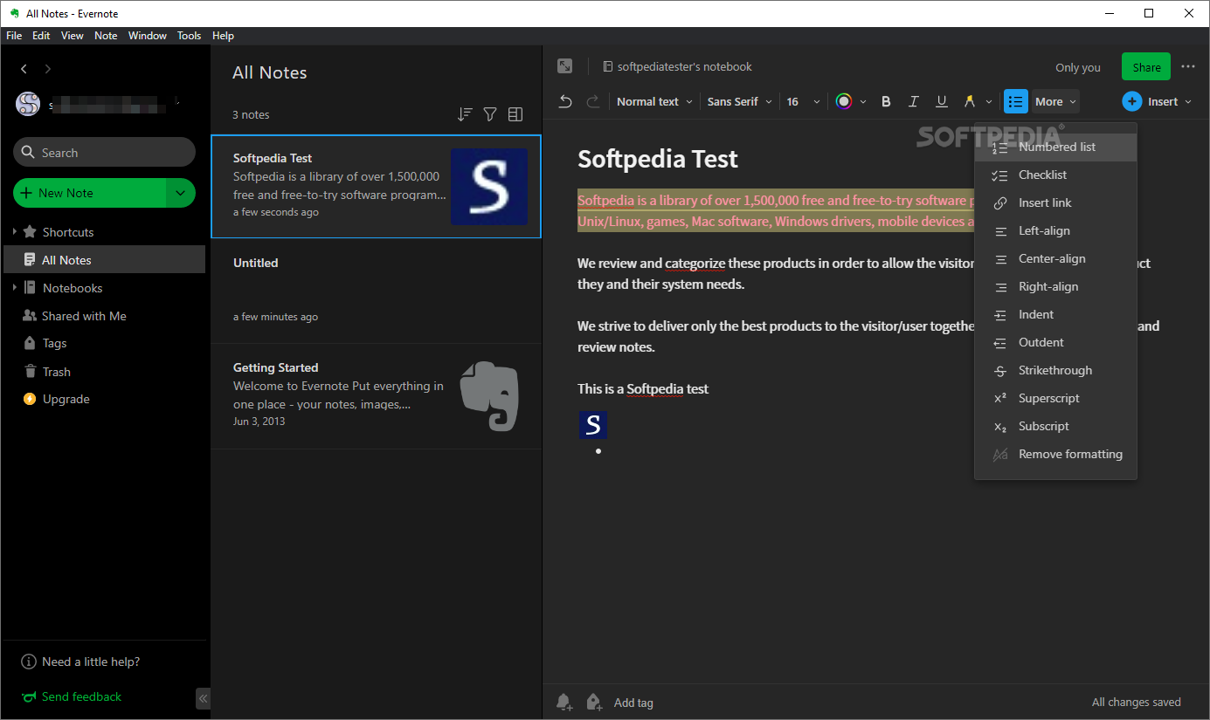Screen dimensions: 1210x720
Task: Open the account avatar menu
Action: coord(28,105)
